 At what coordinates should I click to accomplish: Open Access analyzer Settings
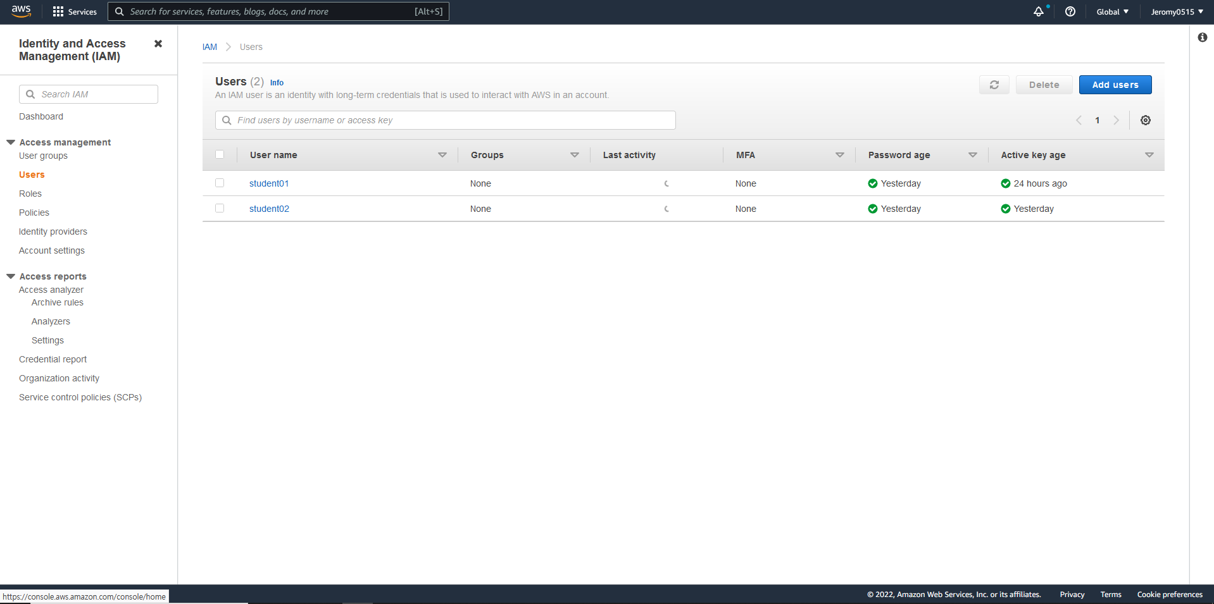point(47,340)
